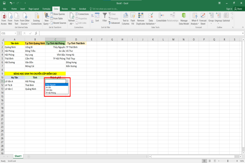Switch to Normal view icon
Screen dimensions: 245x163
coord(204,161)
